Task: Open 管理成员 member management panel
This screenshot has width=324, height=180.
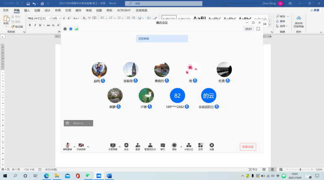Action: [150, 145]
